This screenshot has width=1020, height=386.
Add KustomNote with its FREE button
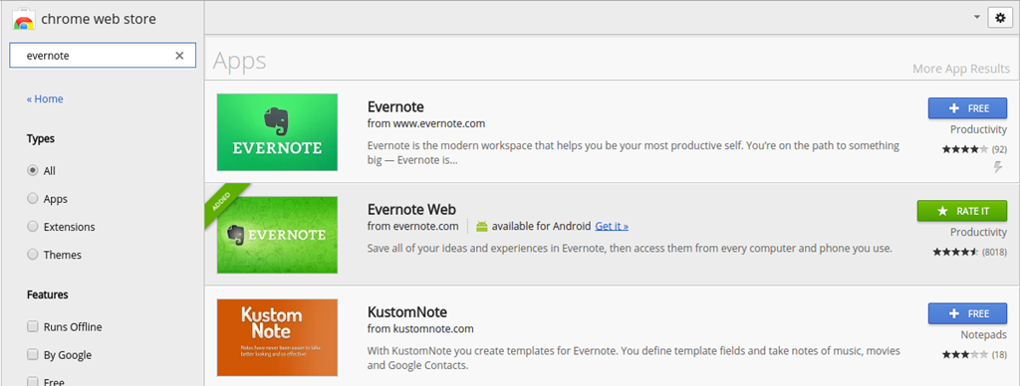pyautogui.click(x=967, y=313)
